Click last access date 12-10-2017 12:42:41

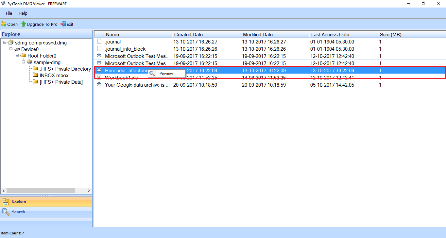click(x=332, y=78)
